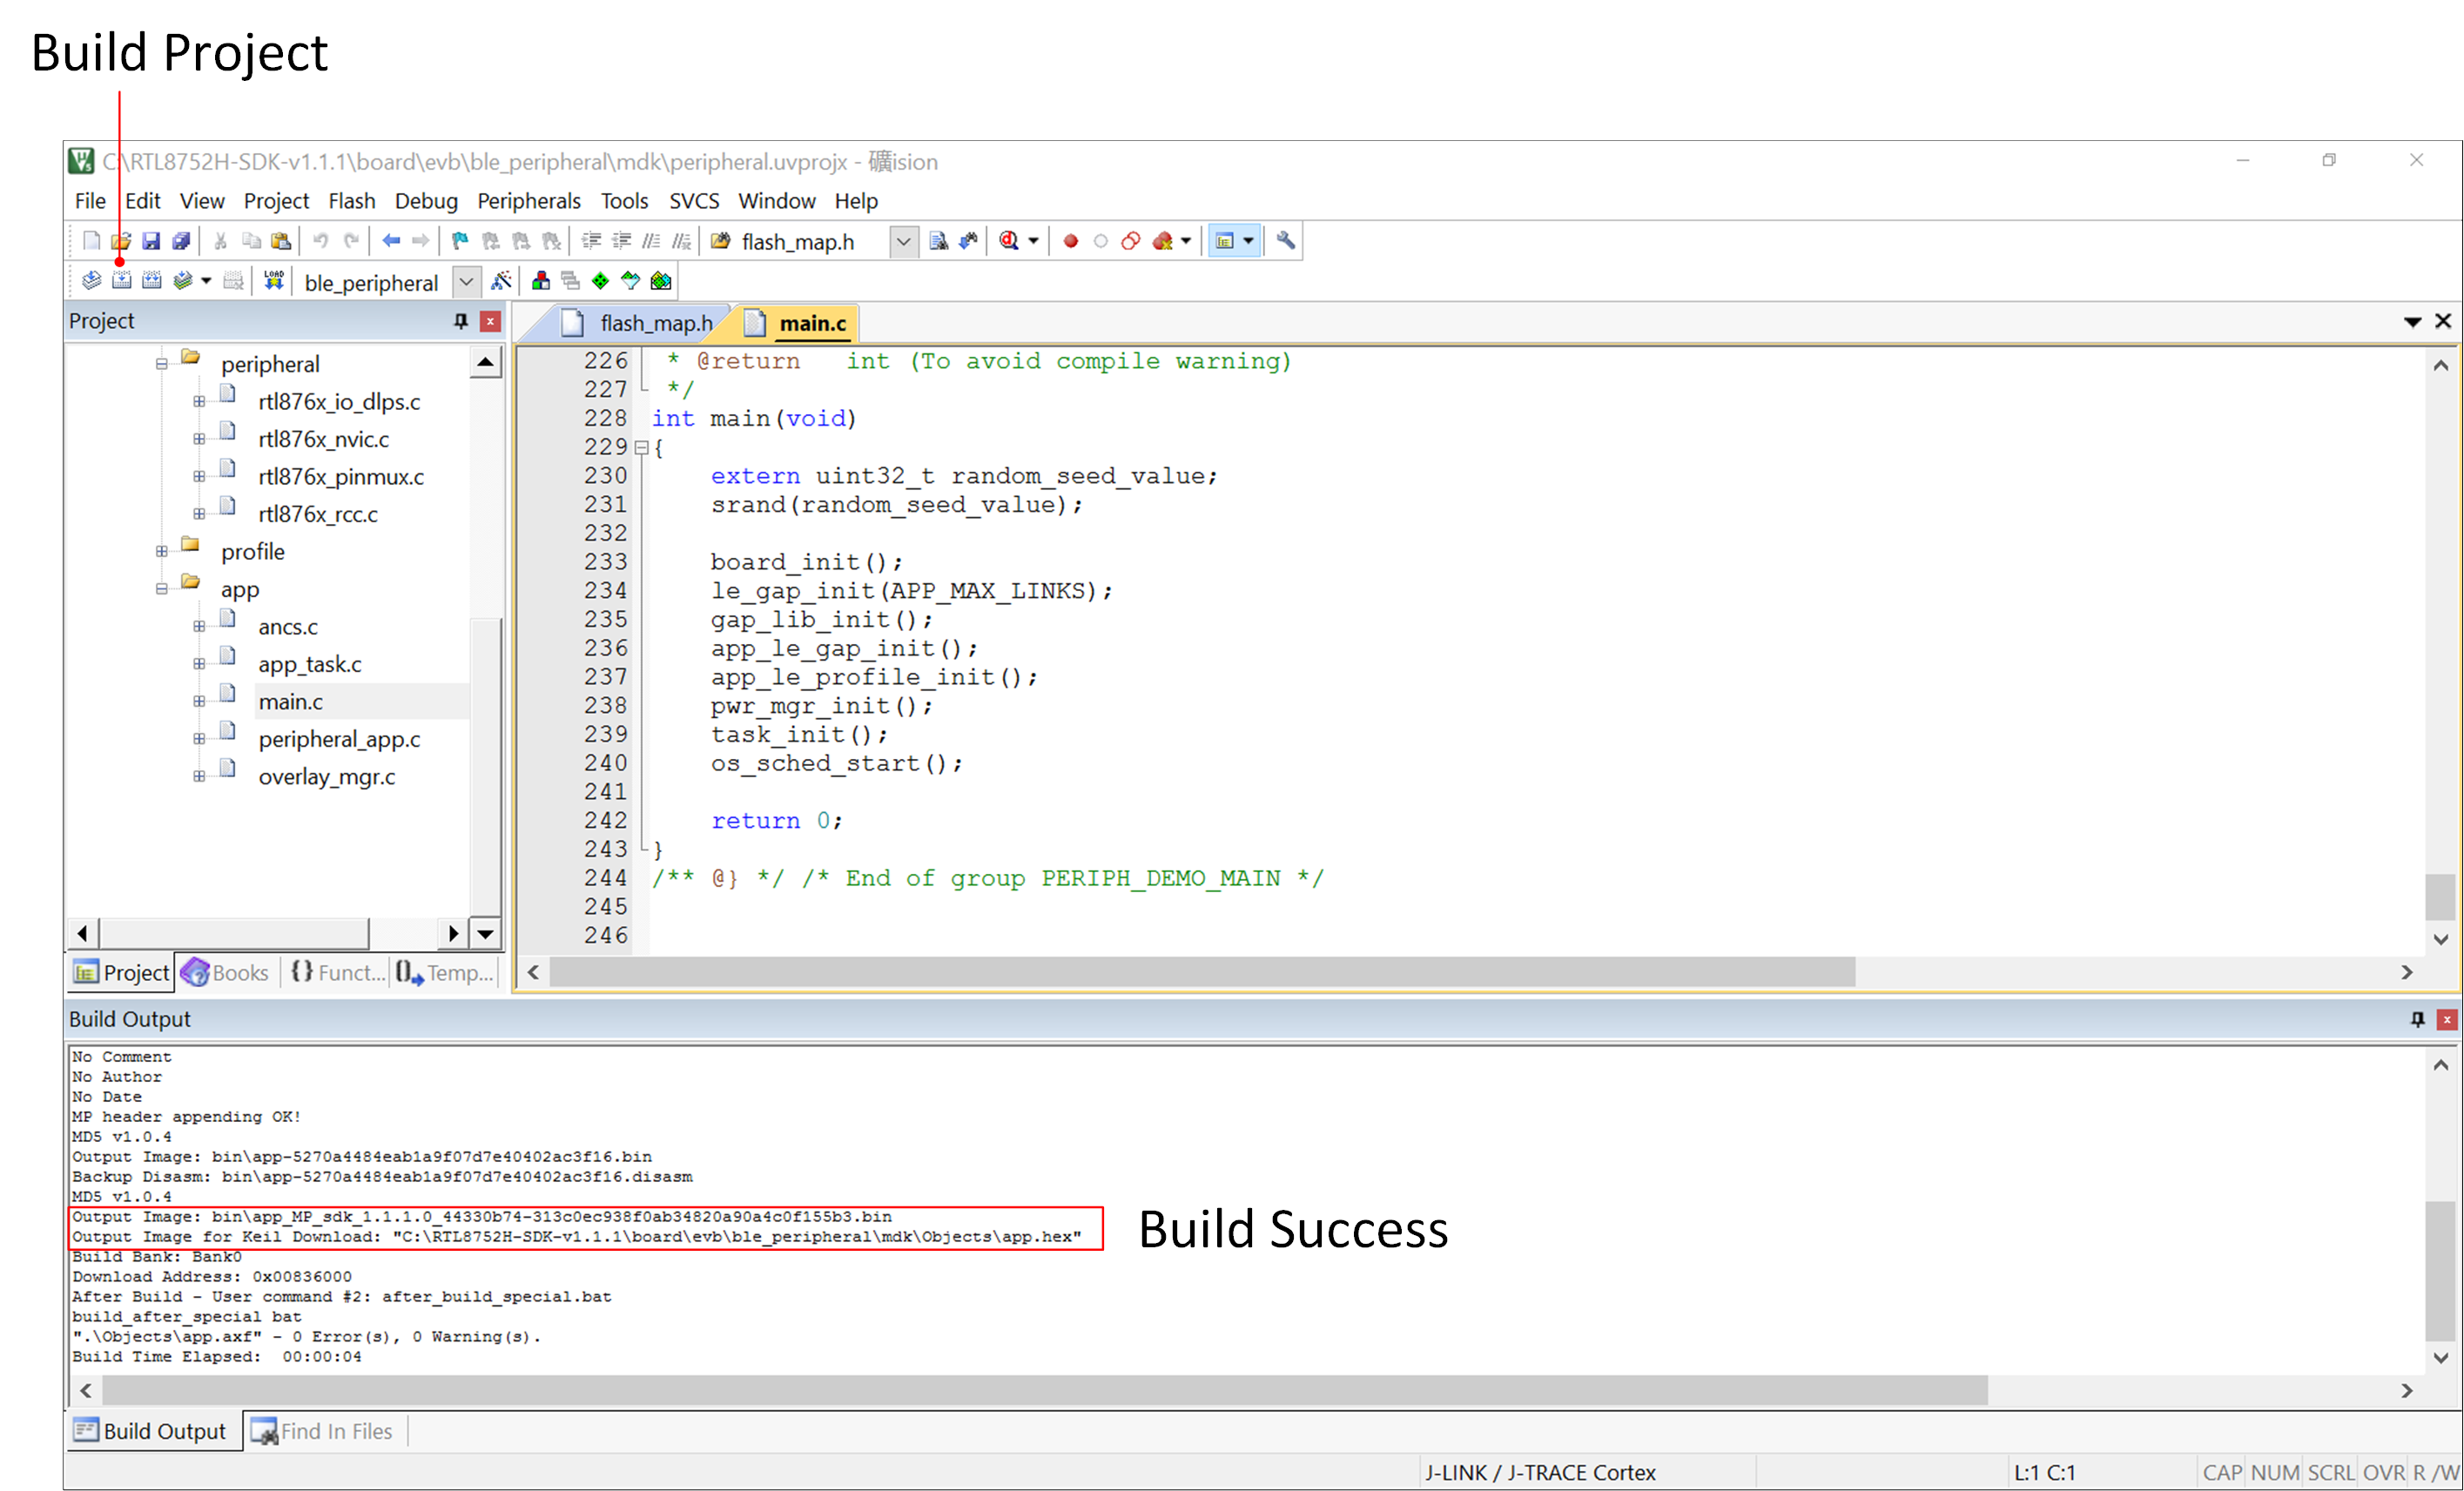Click the Build project toolbar icon
The height and width of the screenshot is (1491, 2464).
121,281
